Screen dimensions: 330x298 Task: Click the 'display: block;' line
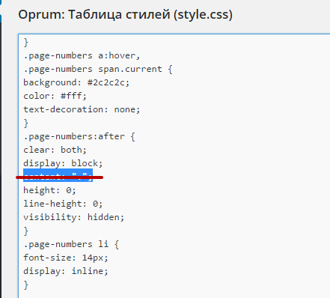coord(63,163)
